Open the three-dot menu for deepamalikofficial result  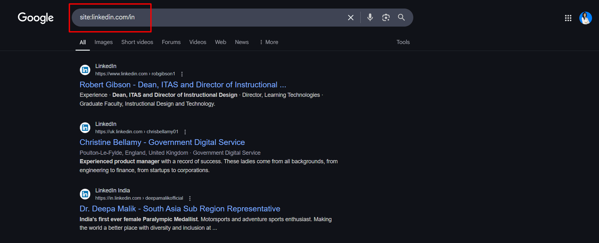point(190,198)
